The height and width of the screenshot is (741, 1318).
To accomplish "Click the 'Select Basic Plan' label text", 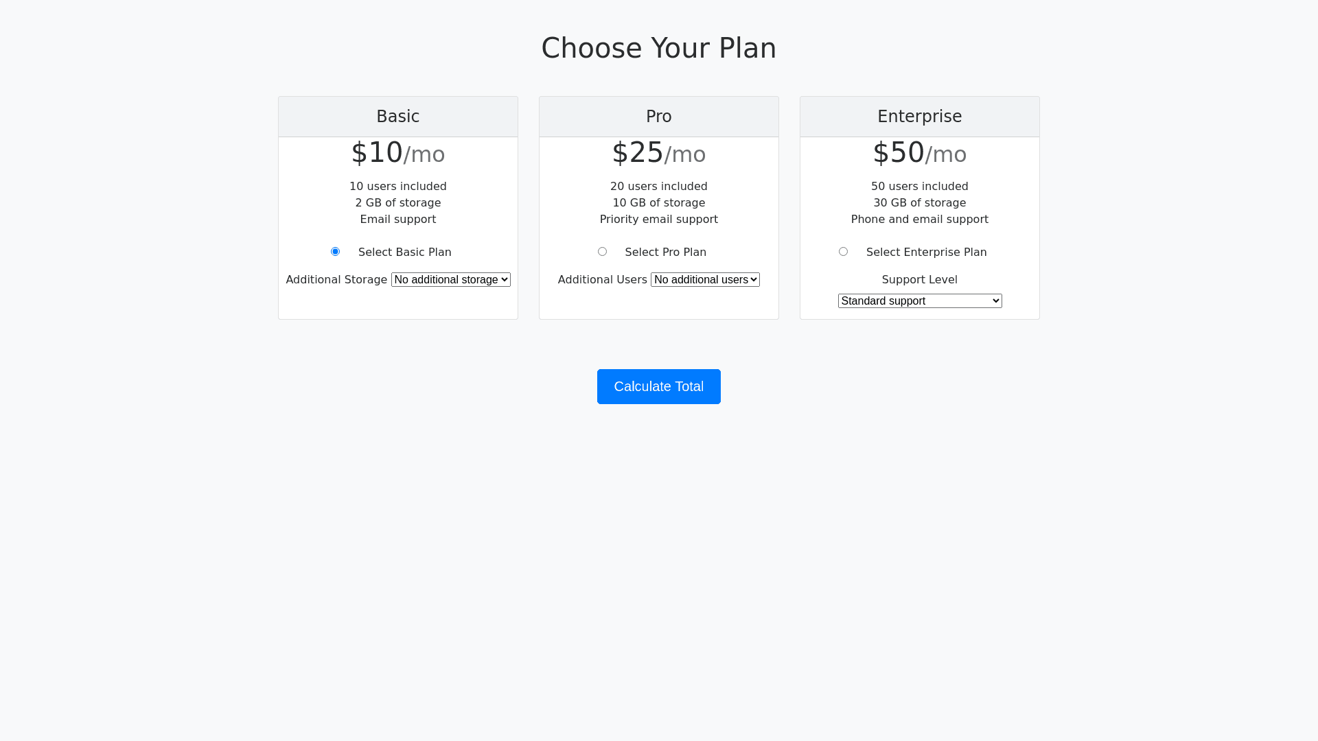I will tap(404, 252).
